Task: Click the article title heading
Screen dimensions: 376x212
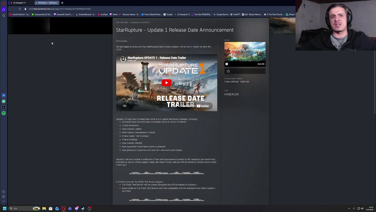Action: pyautogui.click(x=175, y=30)
